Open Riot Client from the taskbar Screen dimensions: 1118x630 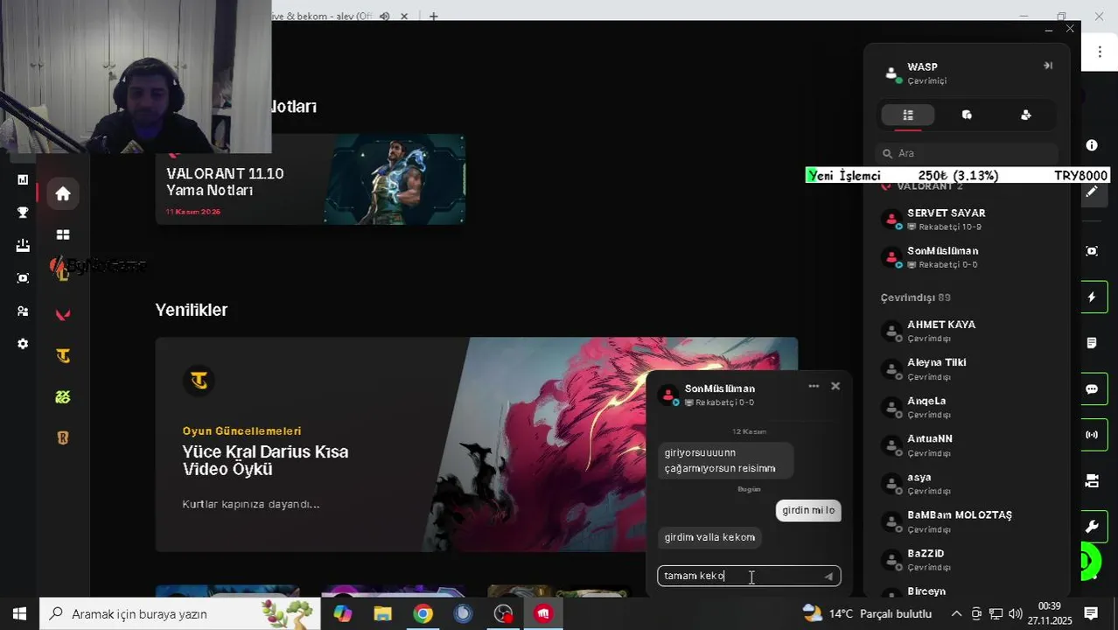tap(543, 614)
